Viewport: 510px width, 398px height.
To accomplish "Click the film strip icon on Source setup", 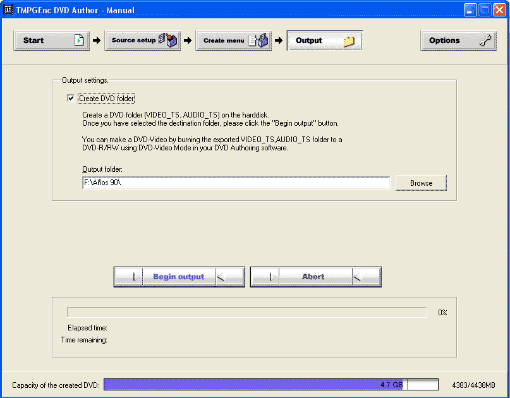I will click(x=169, y=40).
